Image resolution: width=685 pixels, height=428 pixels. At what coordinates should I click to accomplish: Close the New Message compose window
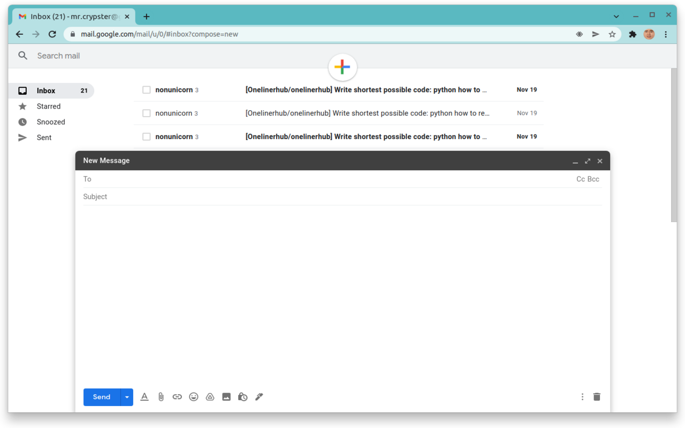click(x=600, y=161)
